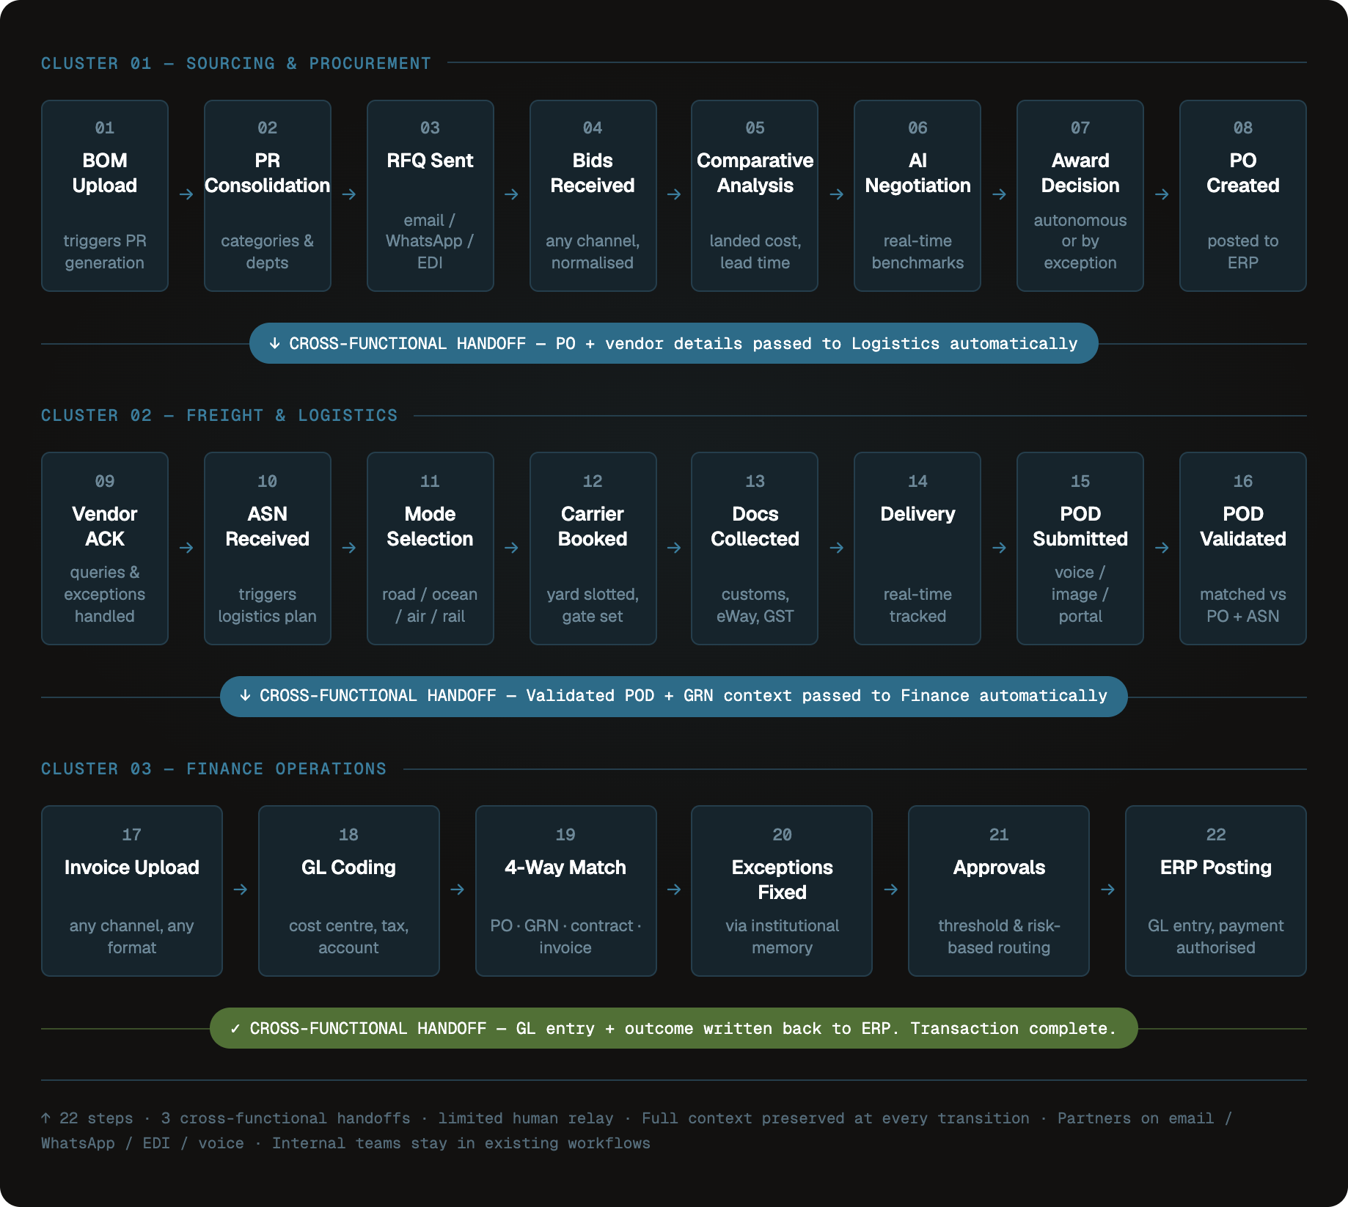Viewport: 1348px width, 1207px height.
Task: Open the POD Validated card
Action: (1243, 549)
